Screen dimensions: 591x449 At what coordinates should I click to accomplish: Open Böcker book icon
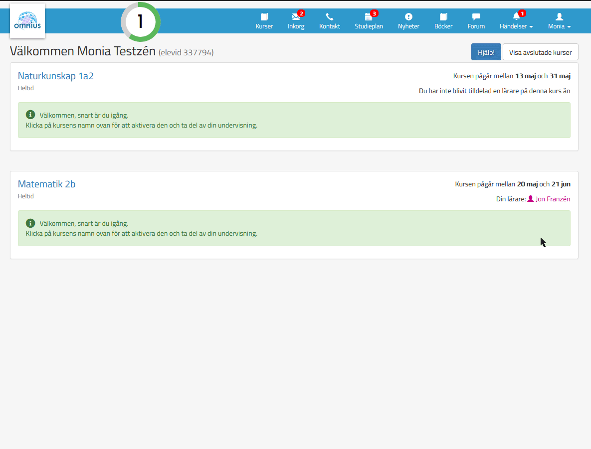[443, 17]
